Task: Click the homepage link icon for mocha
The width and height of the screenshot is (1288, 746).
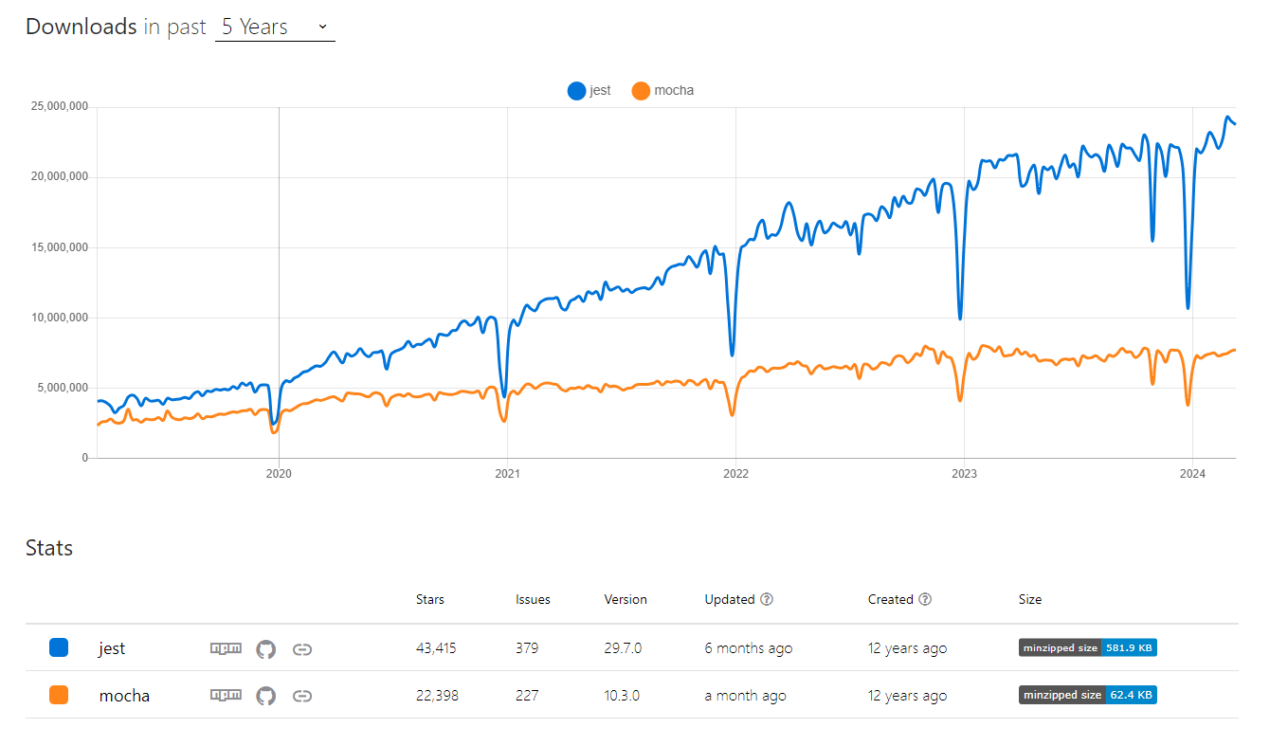Action: click(x=302, y=696)
